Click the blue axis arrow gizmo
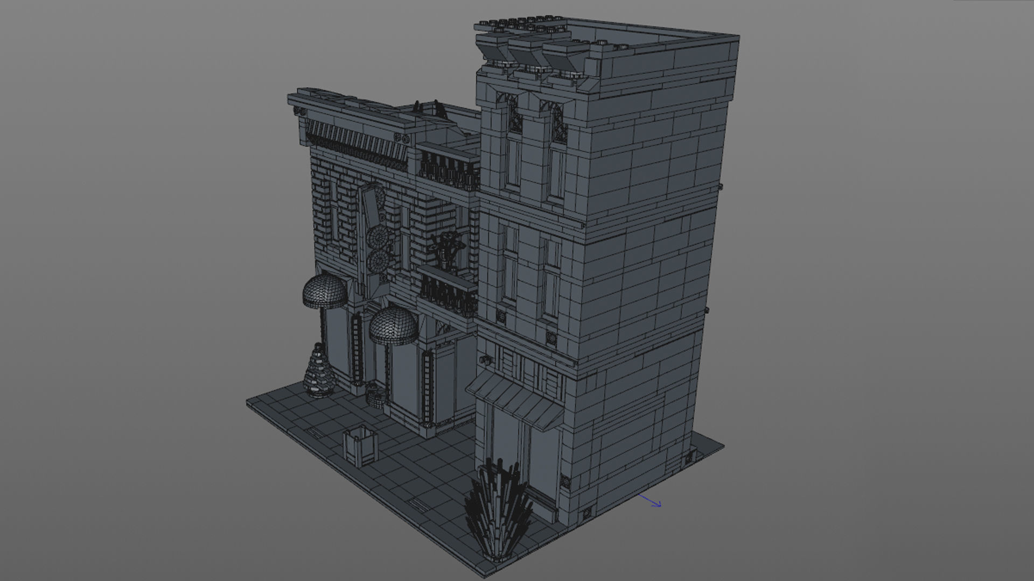Image resolution: width=1034 pixels, height=581 pixels. 651,501
